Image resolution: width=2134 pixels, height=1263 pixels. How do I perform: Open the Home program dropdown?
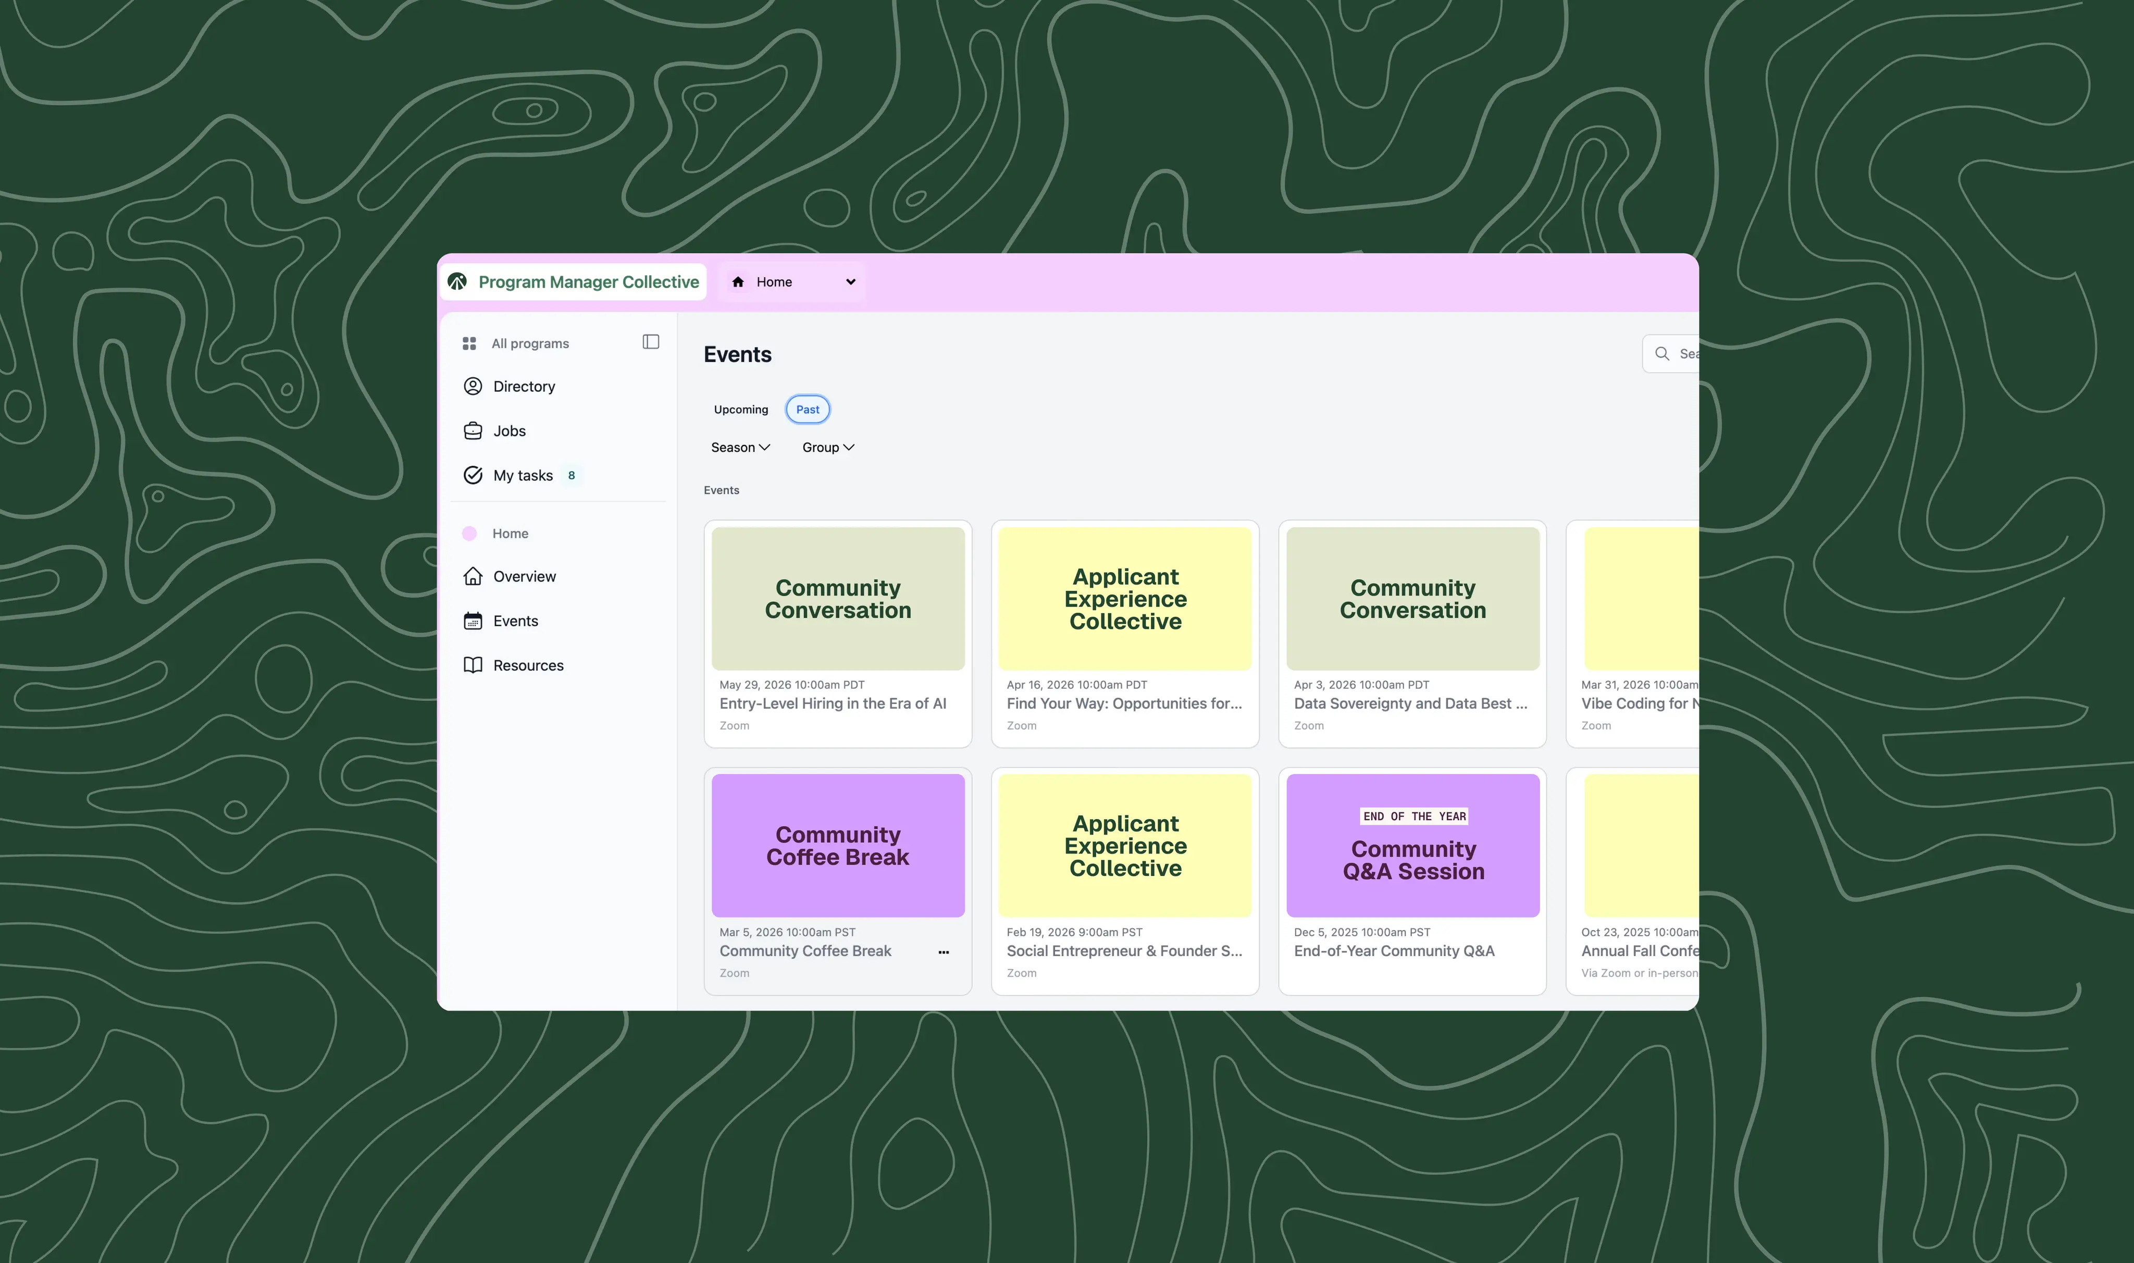click(x=792, y=282)
